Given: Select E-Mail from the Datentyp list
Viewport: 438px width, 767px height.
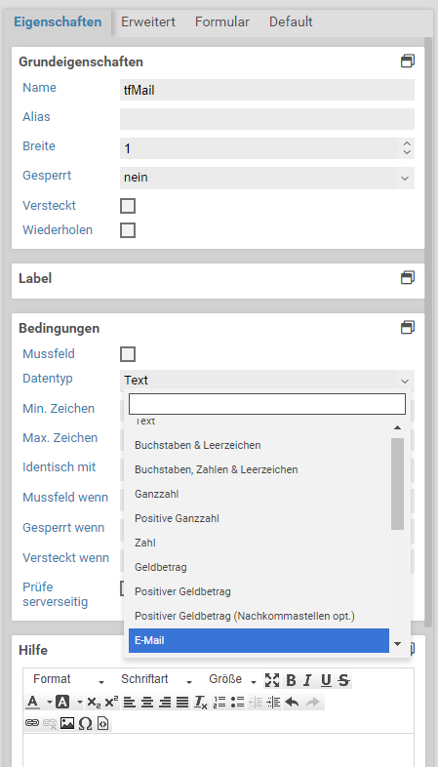Looking at the screenshot, I should click(259, 640).
